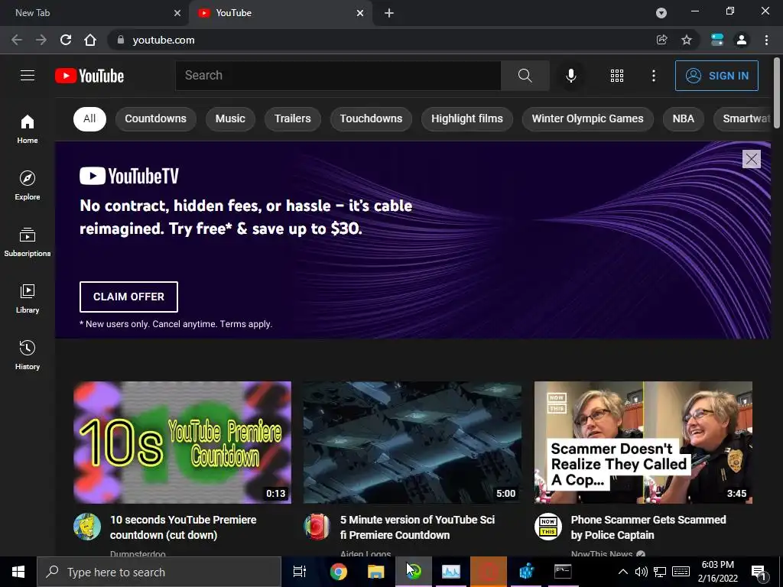
Task: Open Explore in sidebar
Action: (28, 185)
